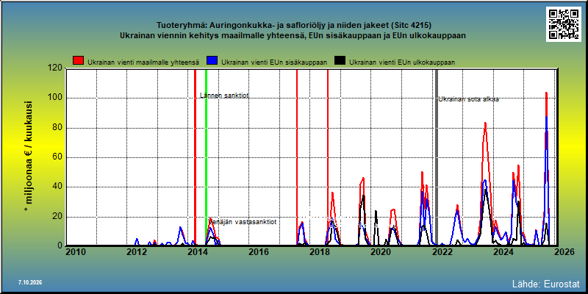Click legend label 'Ukrainan vienti EUn ulkokauppaan'

[x=402, y=62]
